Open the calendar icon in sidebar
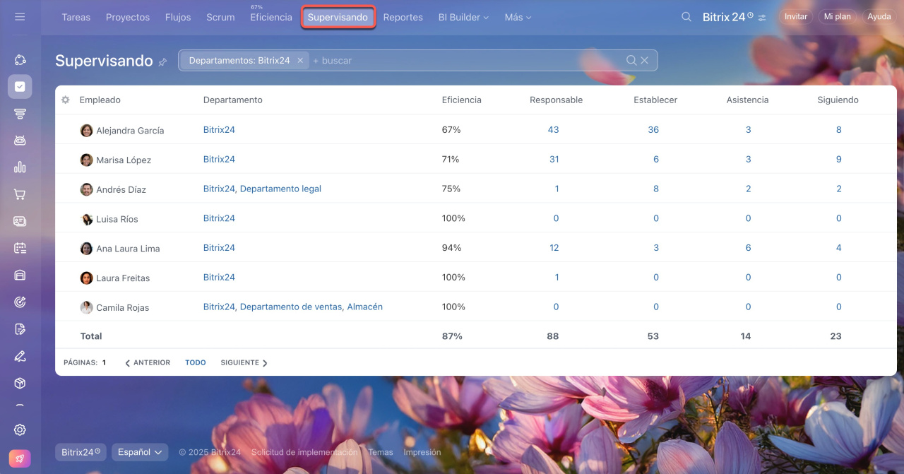904x474 pixels. click(x=20, y=248)
